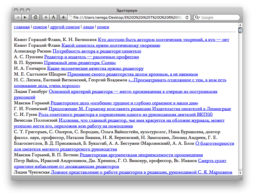This screenshot has height=196, width=254.
Task: Navigate to the люди page link
Action: coord(88,27)
